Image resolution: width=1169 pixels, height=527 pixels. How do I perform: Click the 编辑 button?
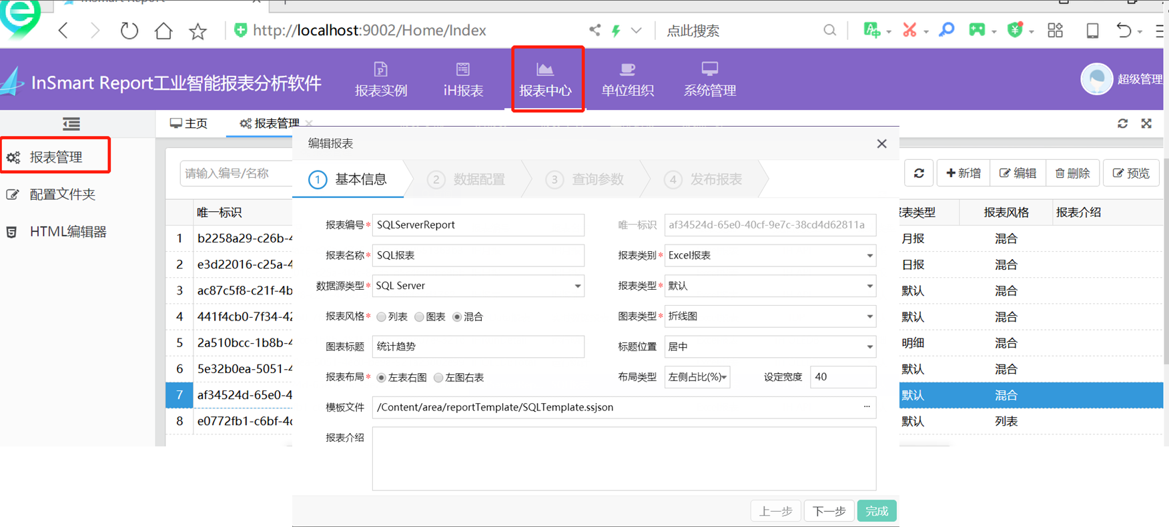(x=1018, y=173)
